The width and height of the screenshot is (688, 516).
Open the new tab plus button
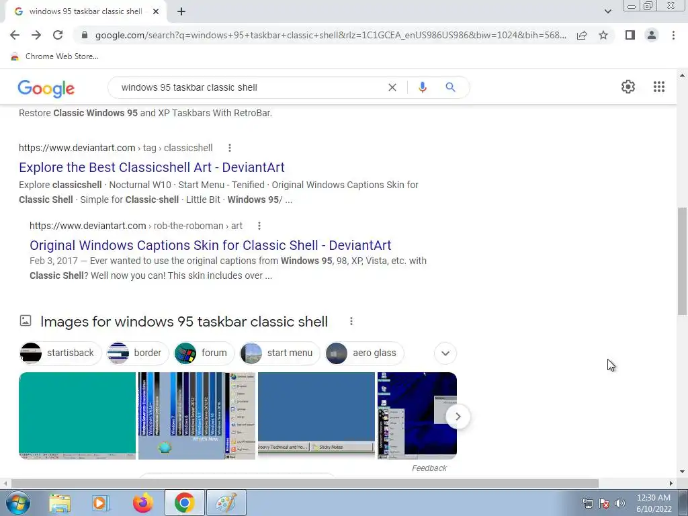(x=181, y=11)
